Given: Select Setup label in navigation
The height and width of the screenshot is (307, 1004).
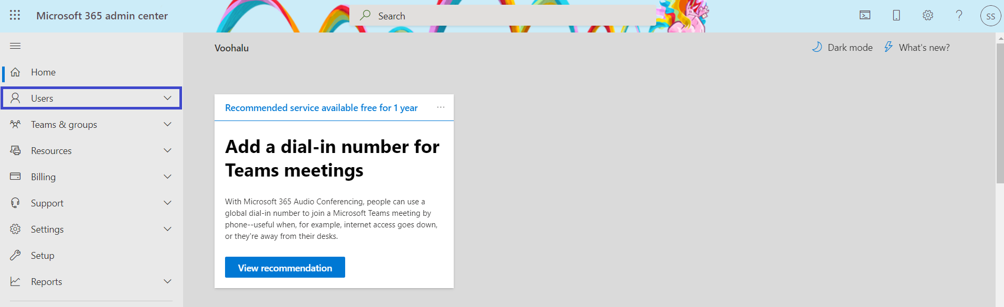Looking at the screenshot, I should (42, 256).
